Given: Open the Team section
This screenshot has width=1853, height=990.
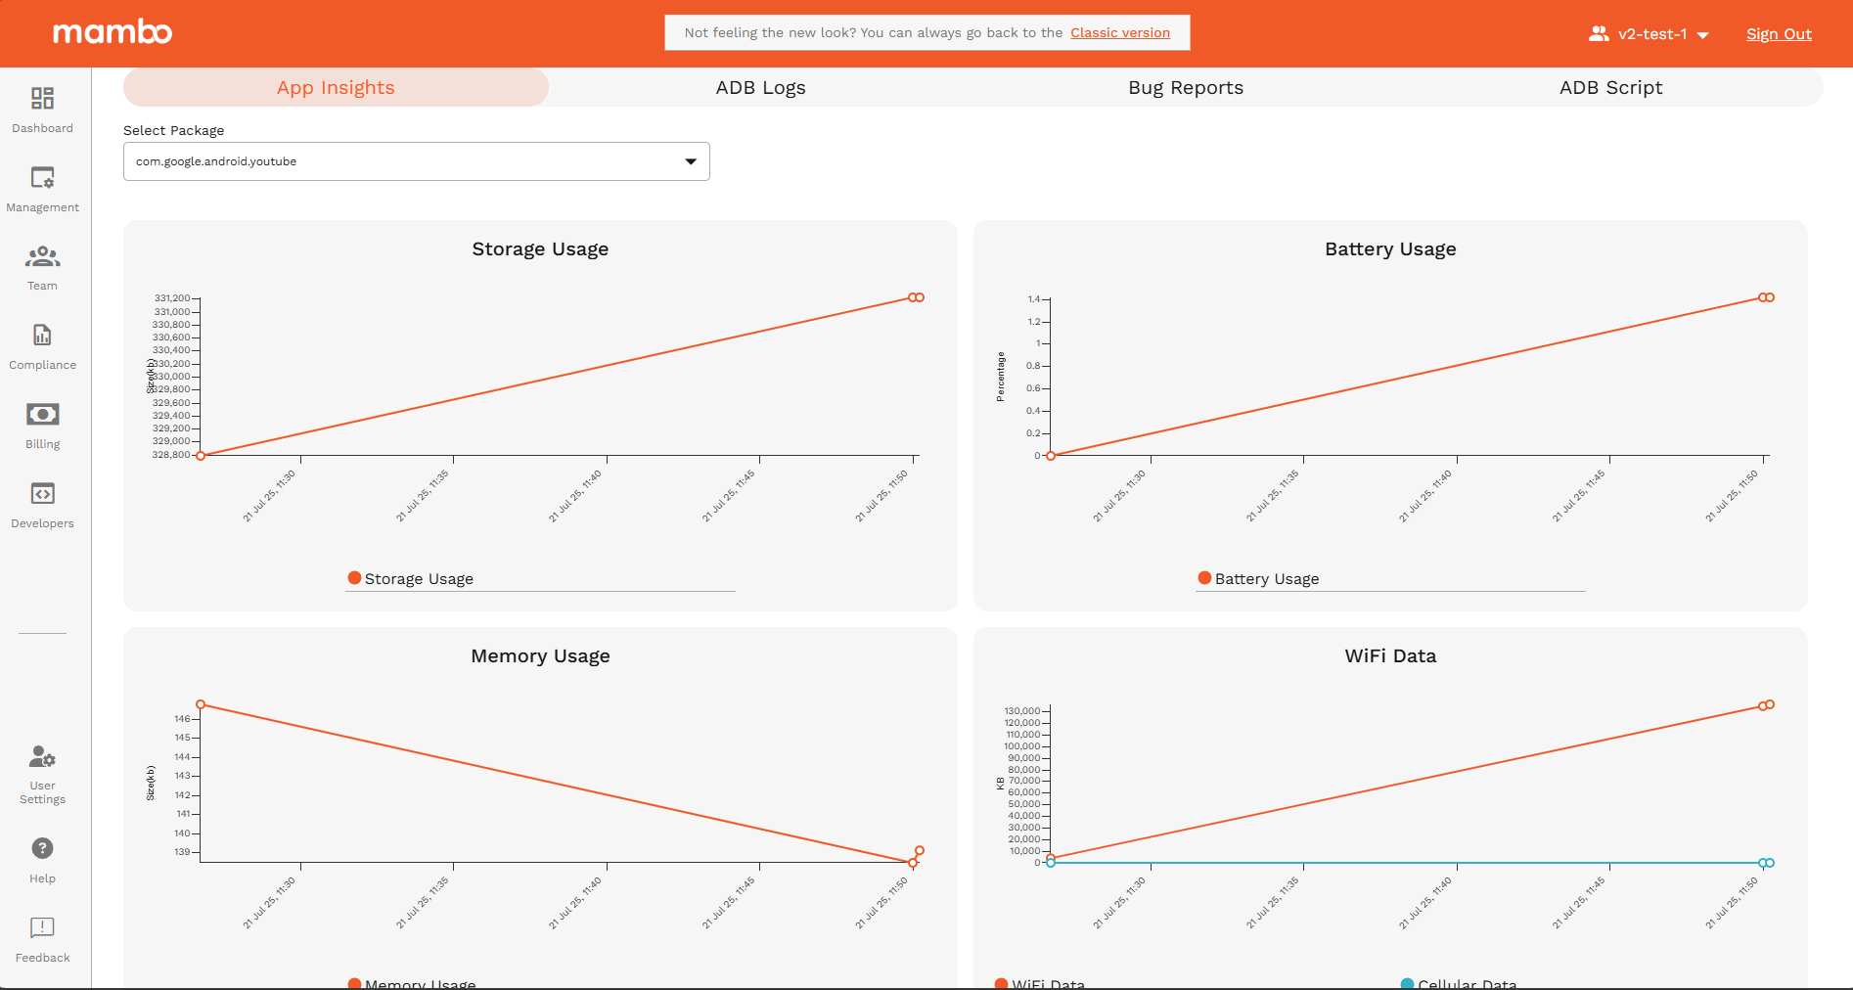Looking at the screenshot, I should [42, 266].
